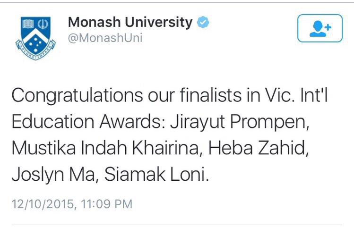This screenshot has width=354, height=227.
Task: Click the Ancora Imparo motto ribbon
Action: coord(35,51)
